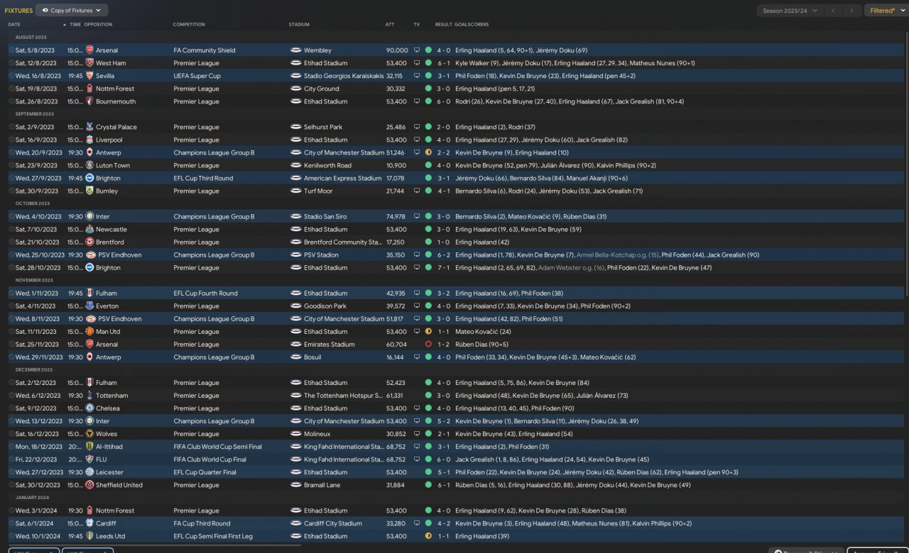Click the TV icon in the West Ham row

point(417,63)
